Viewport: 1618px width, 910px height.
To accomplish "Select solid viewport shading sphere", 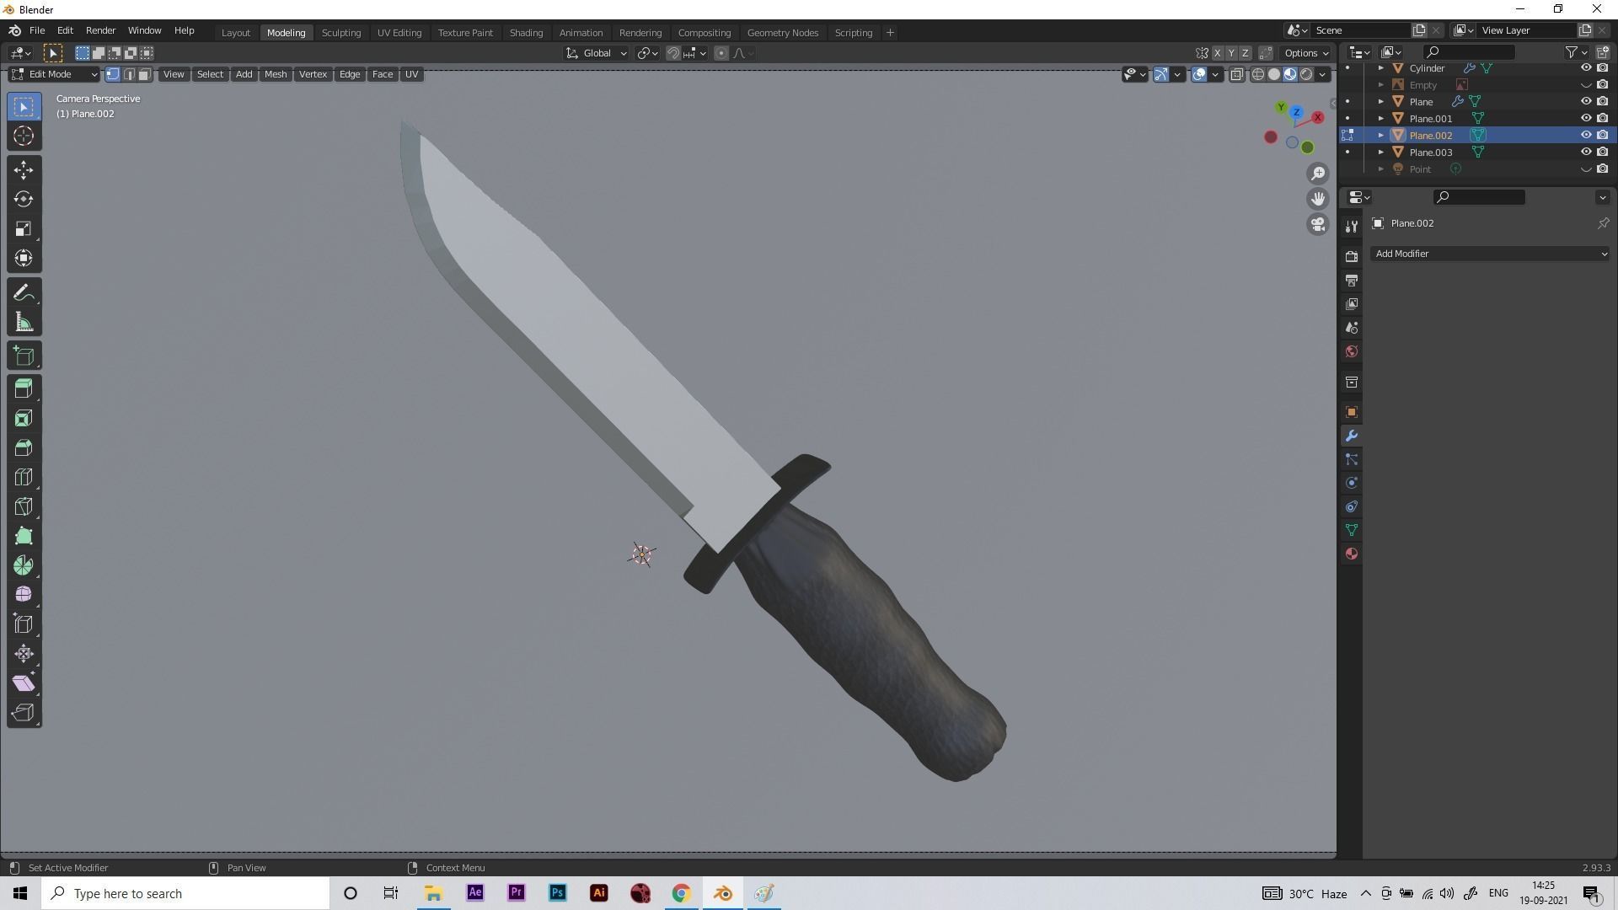I will point(1274,74).
